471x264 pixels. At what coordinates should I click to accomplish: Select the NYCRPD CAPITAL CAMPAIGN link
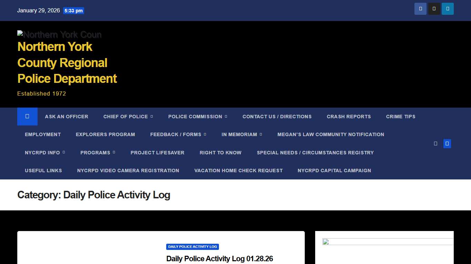[x=334, y=170]
